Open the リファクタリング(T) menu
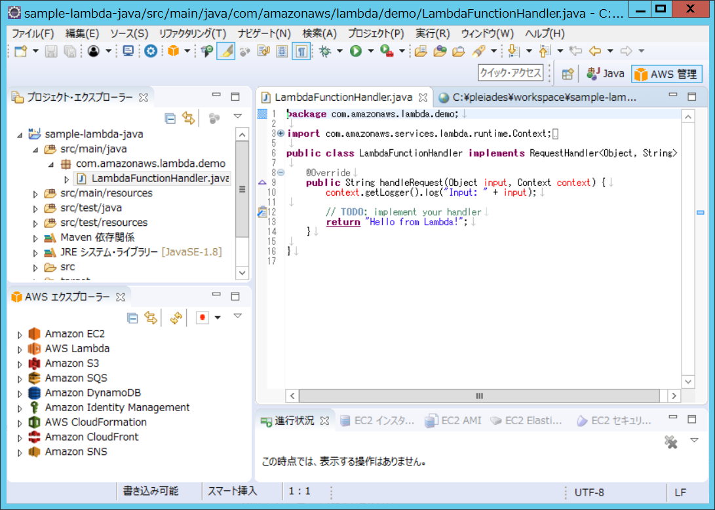 pos(193,33)
